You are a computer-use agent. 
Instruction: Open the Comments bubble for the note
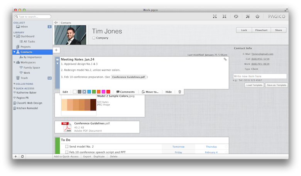pyautogui.click(x=125, y=92)
